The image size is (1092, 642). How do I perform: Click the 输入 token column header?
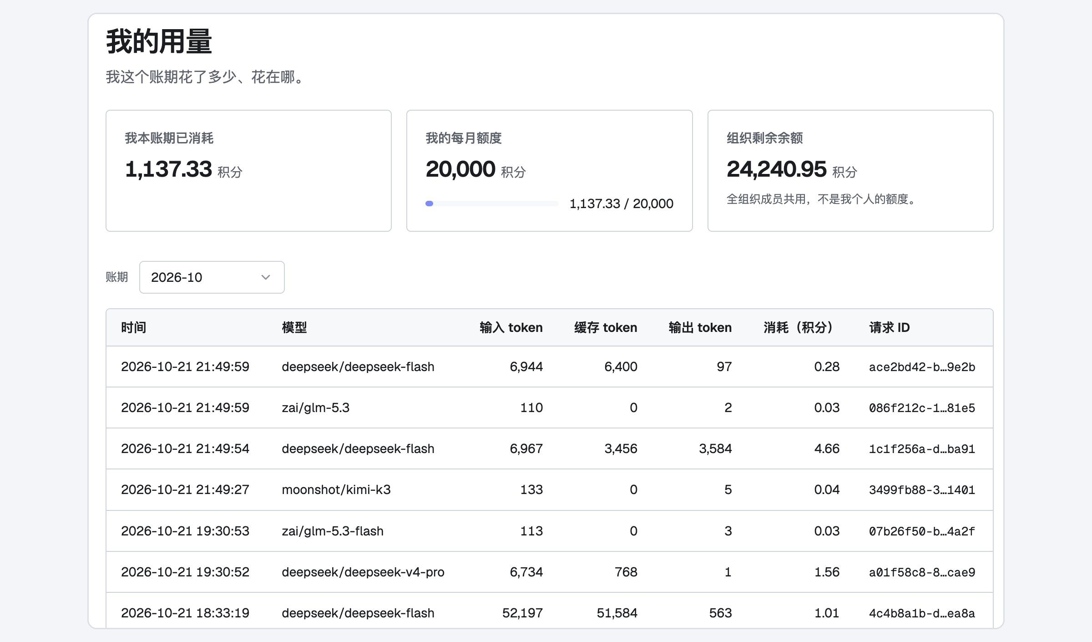pyautogui.click(x=511, y=327)
